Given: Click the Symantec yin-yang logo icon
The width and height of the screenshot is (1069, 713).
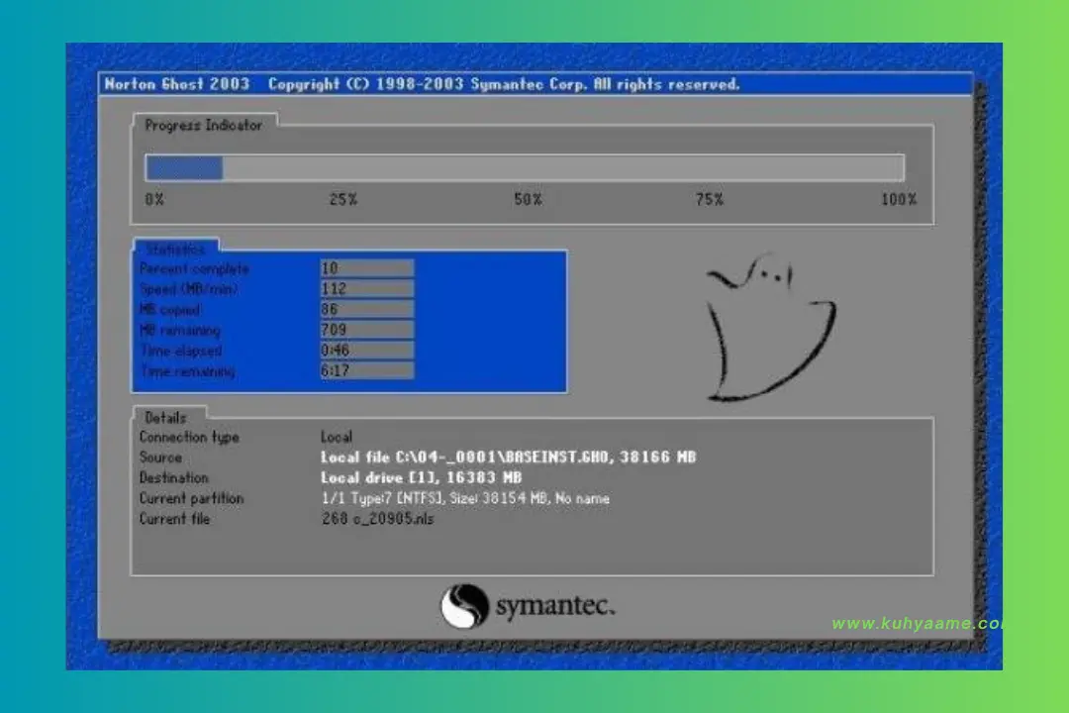Looking at the screenshot, I should tap(463, 606).
